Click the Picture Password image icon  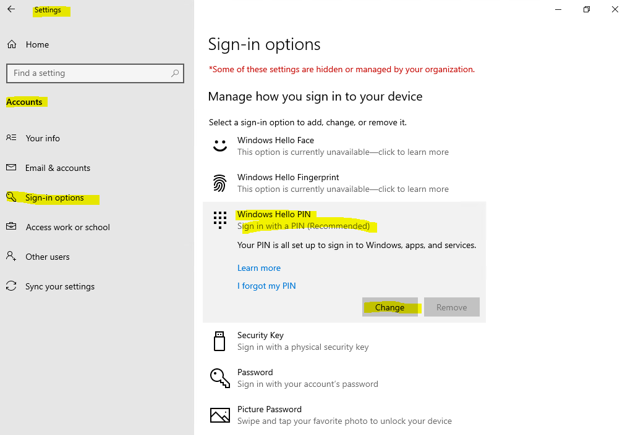coord(220,415)
